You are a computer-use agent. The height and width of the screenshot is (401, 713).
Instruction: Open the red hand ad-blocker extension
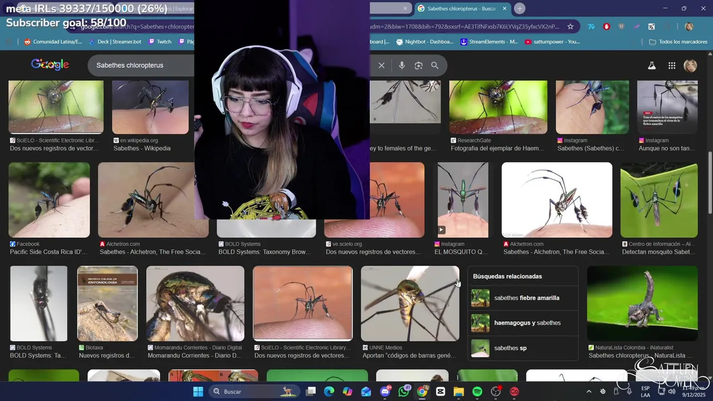[x=607, y=26]
